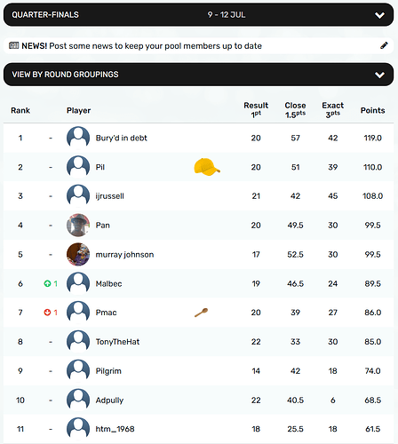
Task: Click Pan's profile photo
Action: (78, 225)
